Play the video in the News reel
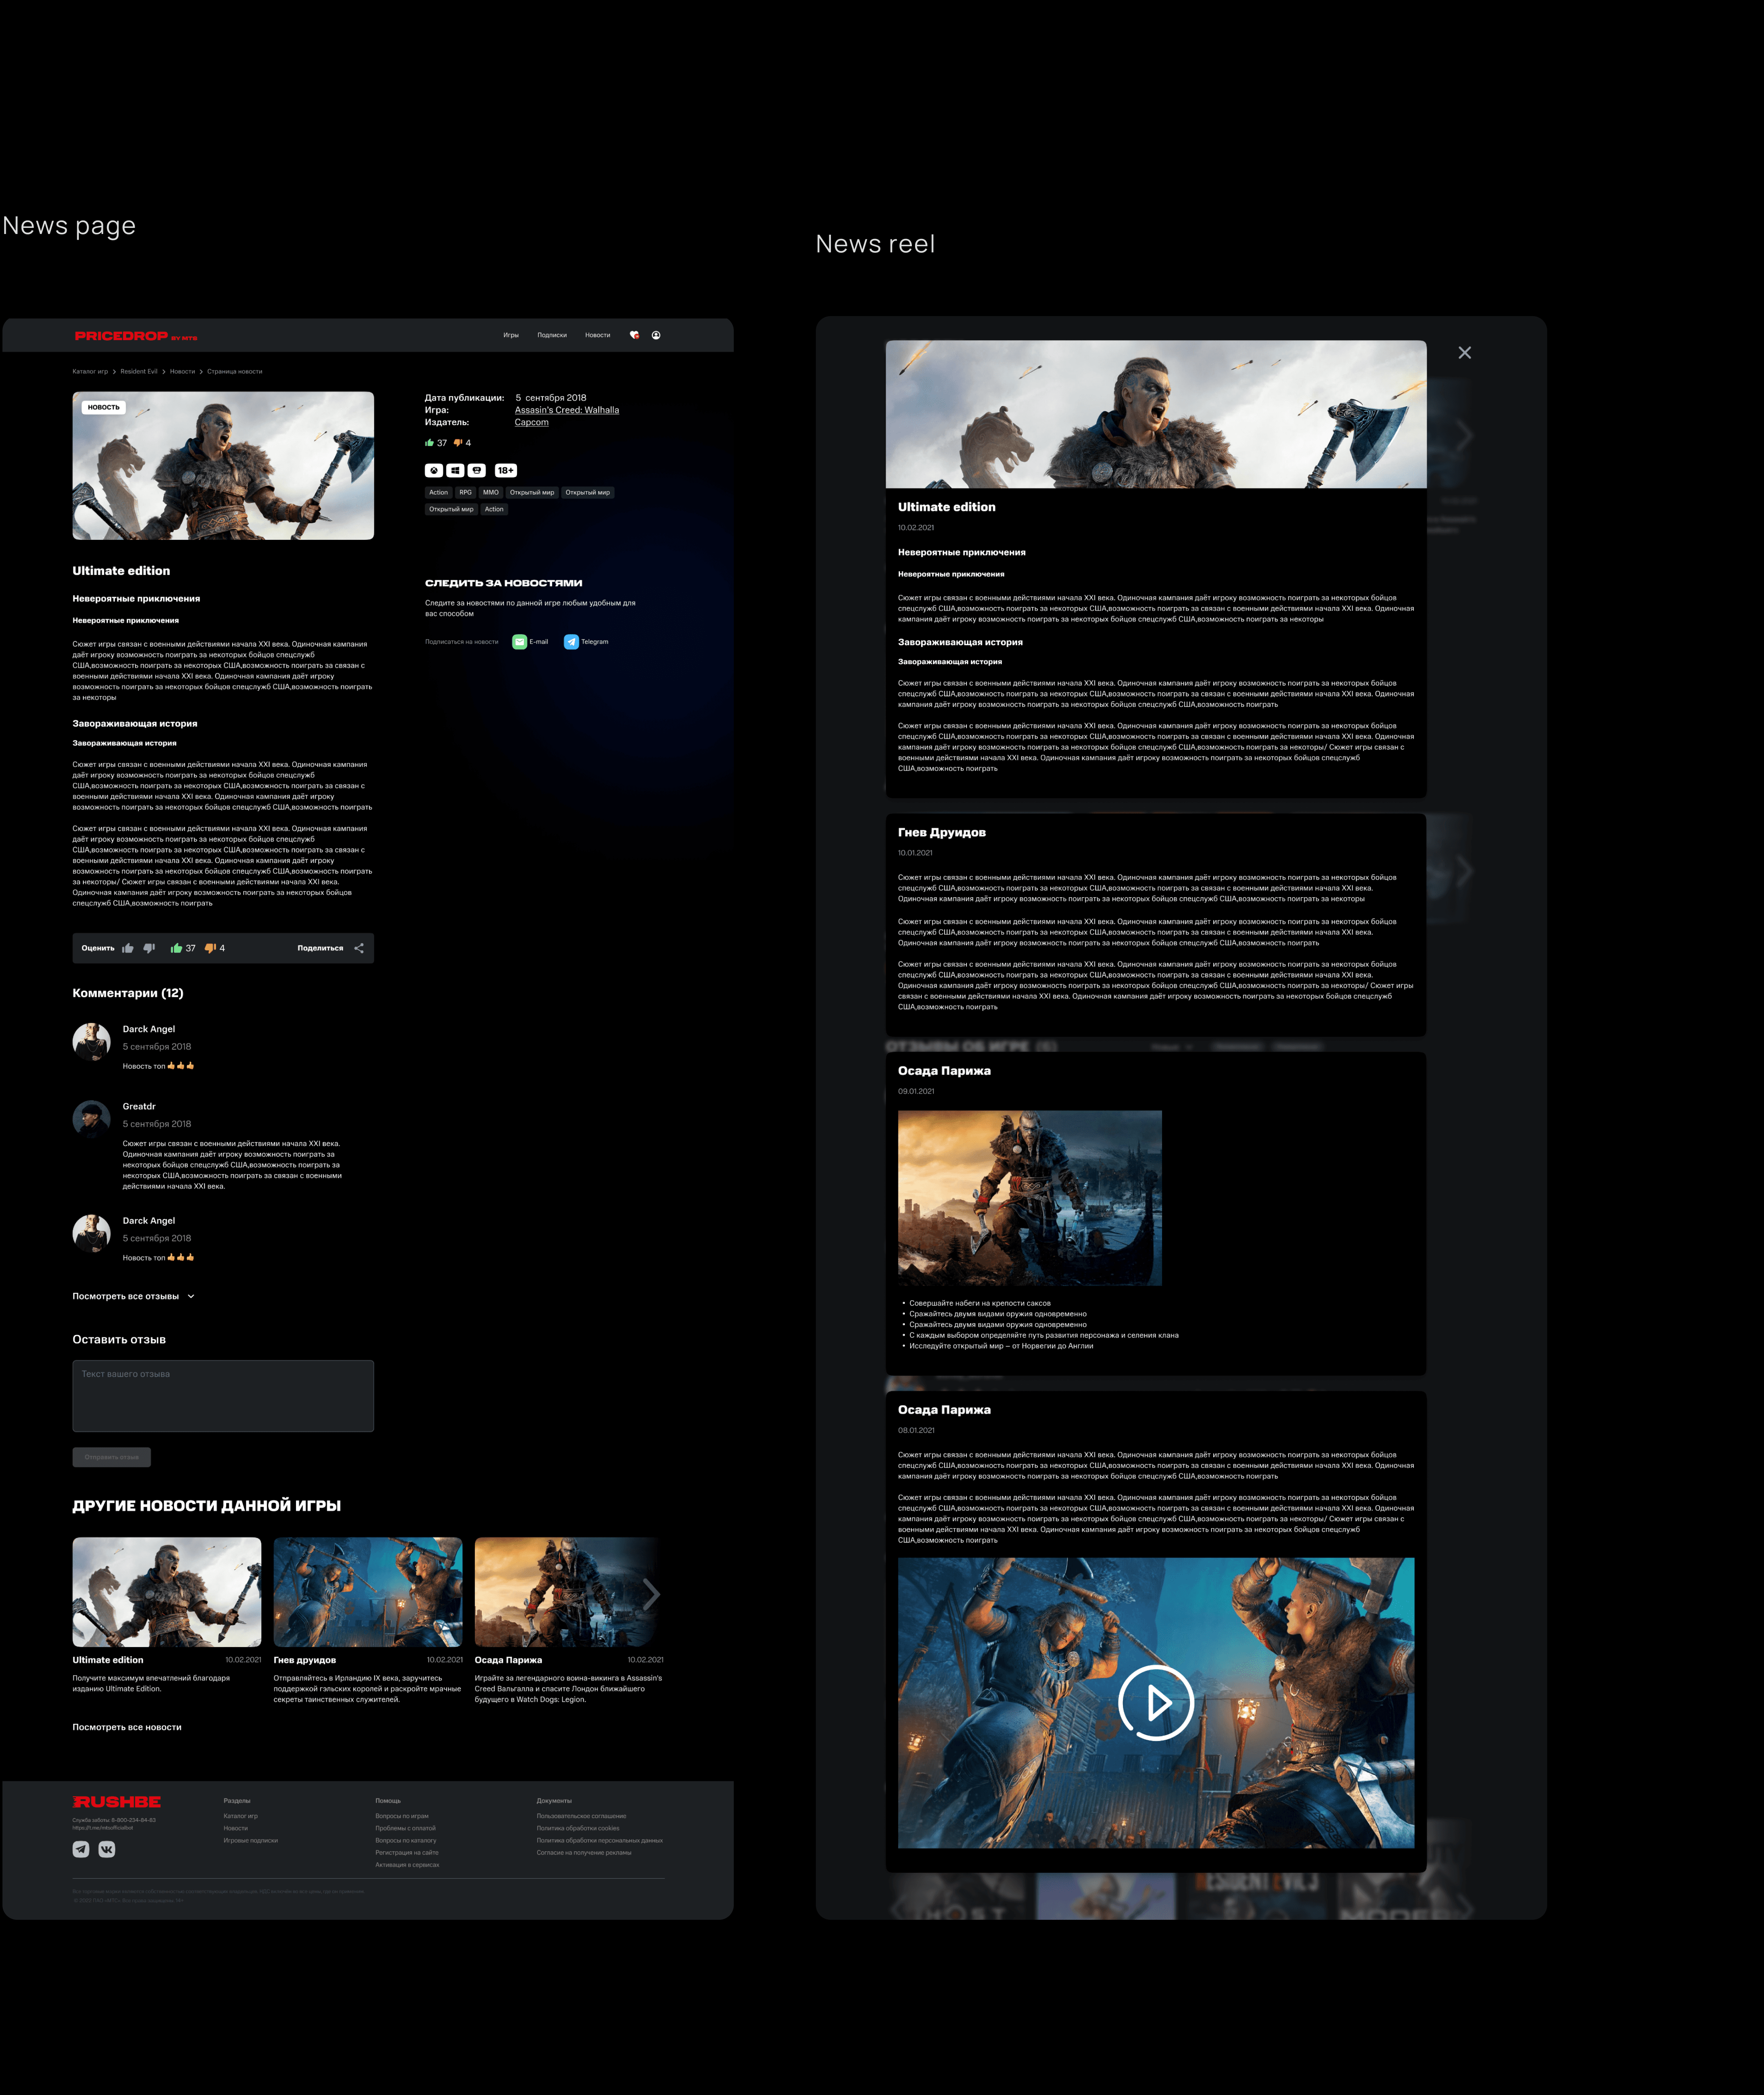Image resolution: width=1764 pixels, height=2095 pixels. coord(1156,1702)
